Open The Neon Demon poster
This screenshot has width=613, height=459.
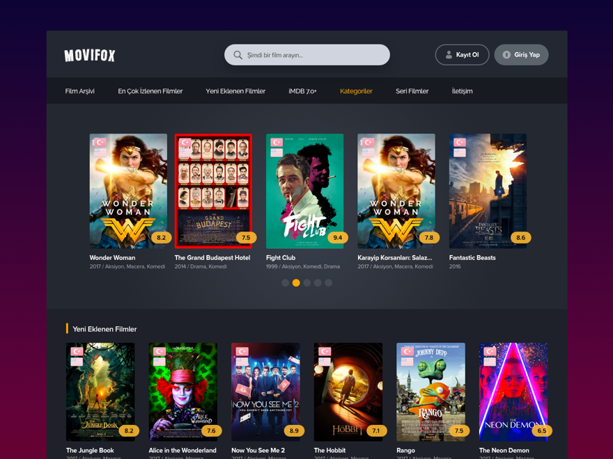tap(513, 392)
